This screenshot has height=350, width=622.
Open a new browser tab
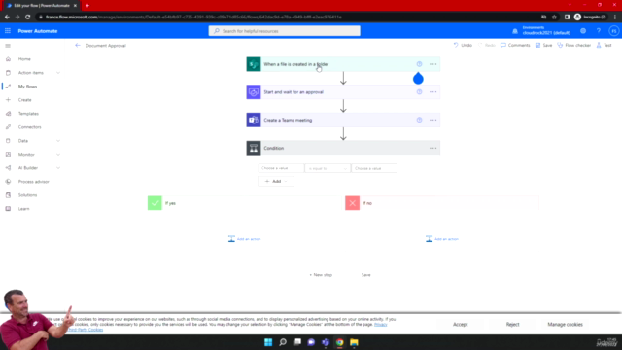(x=87, y=6)
